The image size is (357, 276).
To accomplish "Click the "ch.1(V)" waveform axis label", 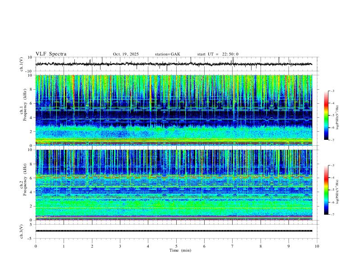I will [x=22, y=64].
